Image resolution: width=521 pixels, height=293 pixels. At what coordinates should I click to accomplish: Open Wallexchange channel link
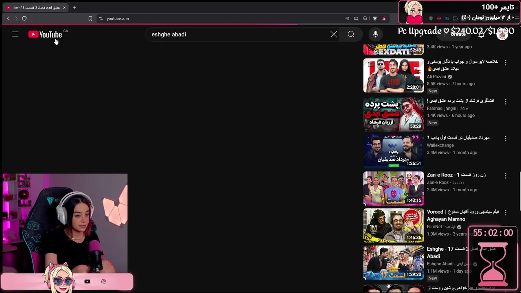pyautogui.click(x=440, y=145)
